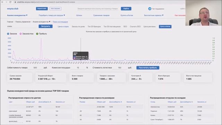Click the Стоимость логистики input field
222x125 pixels.
(x=120, y=68)
